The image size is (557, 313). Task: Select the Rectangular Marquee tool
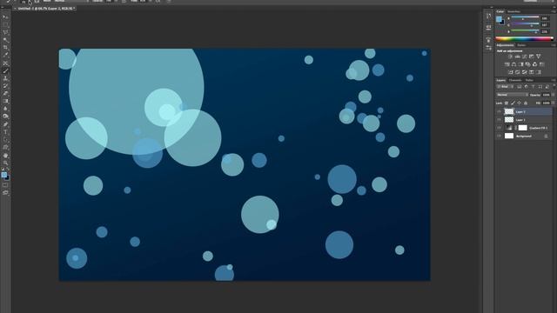coord(5,24)
